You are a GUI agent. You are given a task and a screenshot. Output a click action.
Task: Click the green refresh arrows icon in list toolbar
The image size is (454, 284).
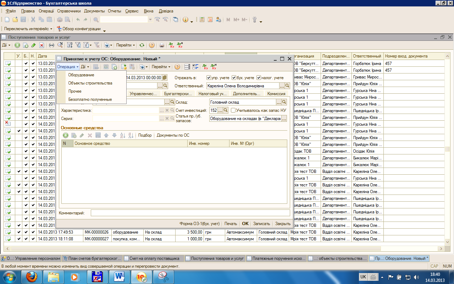click(x=142, y=45)
